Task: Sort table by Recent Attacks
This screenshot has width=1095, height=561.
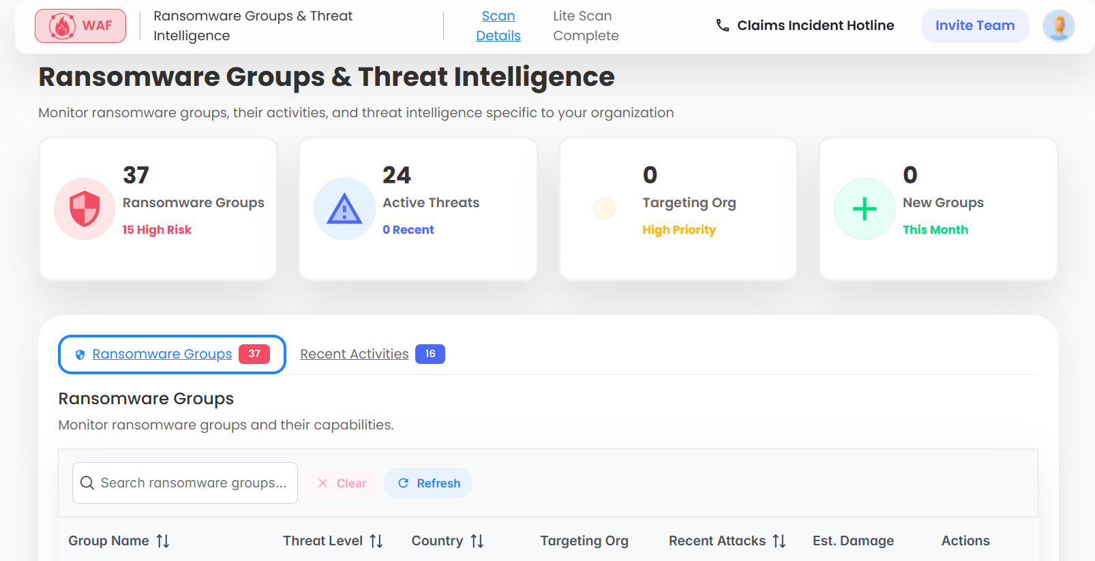Action: (x=779, y=541)
